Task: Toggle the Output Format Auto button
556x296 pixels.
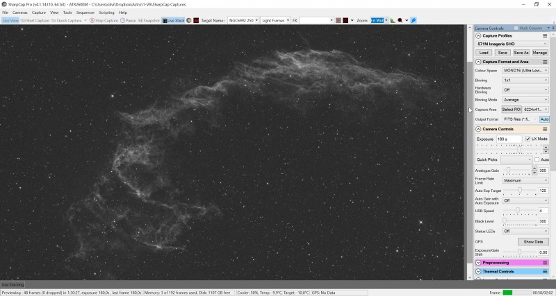Action: pos(544,119)
